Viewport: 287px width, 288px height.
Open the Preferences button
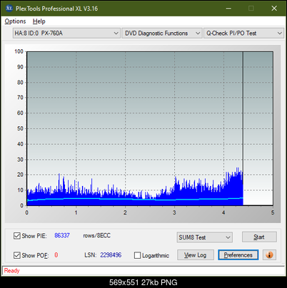238,255
